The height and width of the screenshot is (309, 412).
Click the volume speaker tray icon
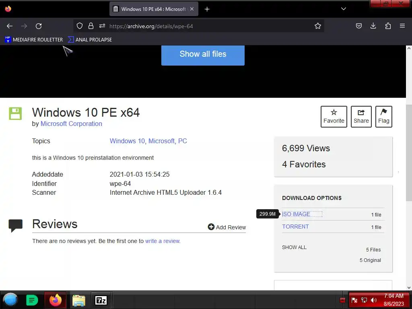click(374, 300)
